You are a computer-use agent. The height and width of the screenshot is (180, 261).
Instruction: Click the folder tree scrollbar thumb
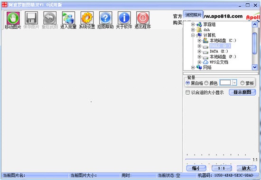pos(255,43)
